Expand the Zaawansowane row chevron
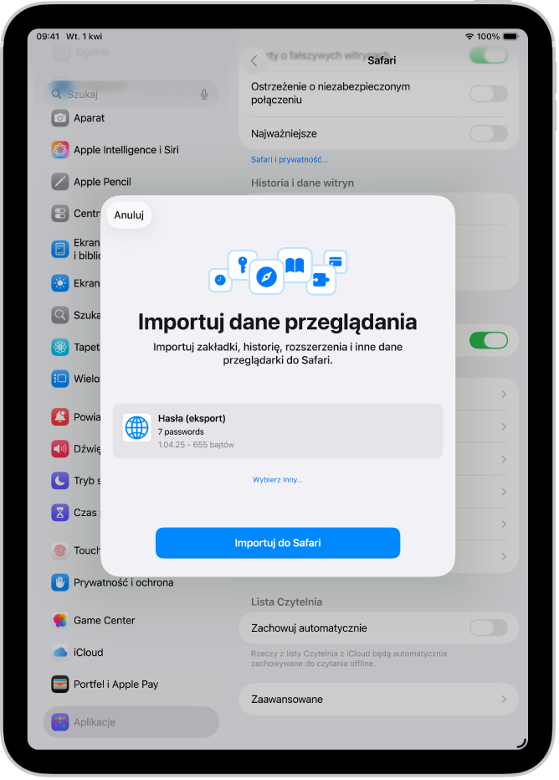559x780 pixels. point(503,699)
